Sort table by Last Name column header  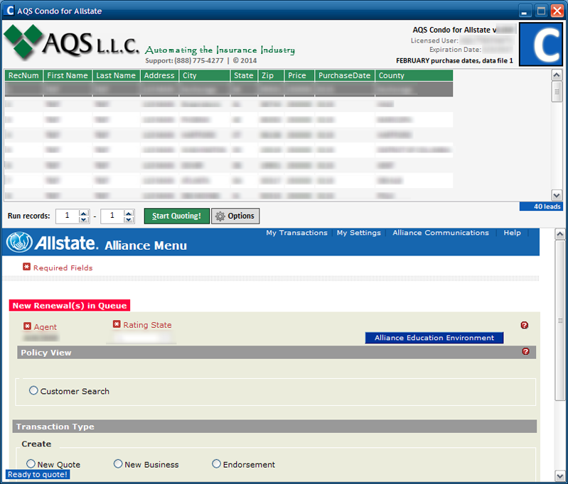pyautogui.click(x=117, y=75)
